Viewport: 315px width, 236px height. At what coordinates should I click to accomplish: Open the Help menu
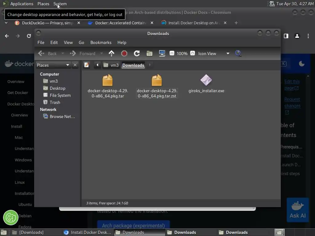coord(122,42)
